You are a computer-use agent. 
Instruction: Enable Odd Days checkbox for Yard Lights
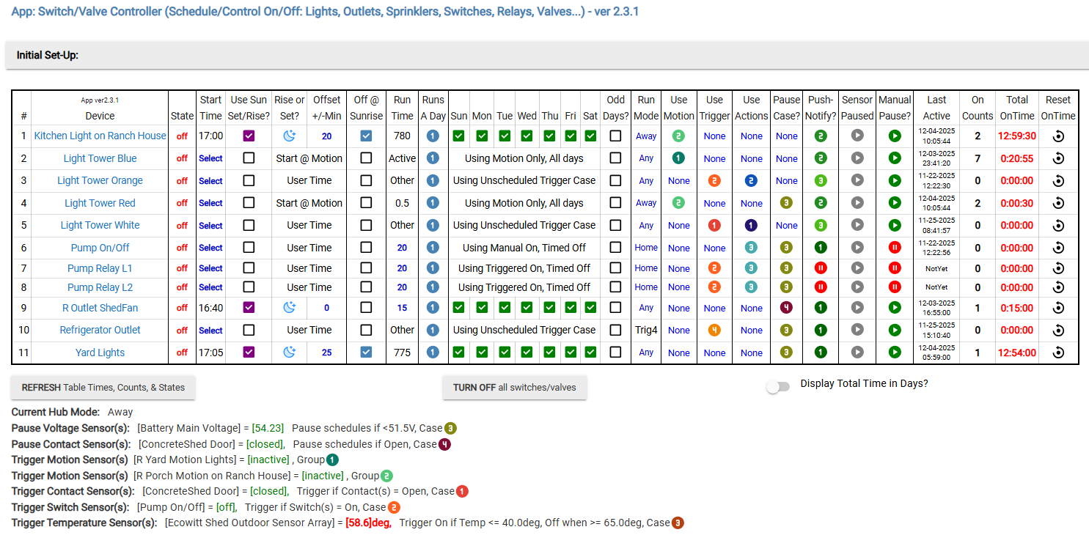click(615, 353)
